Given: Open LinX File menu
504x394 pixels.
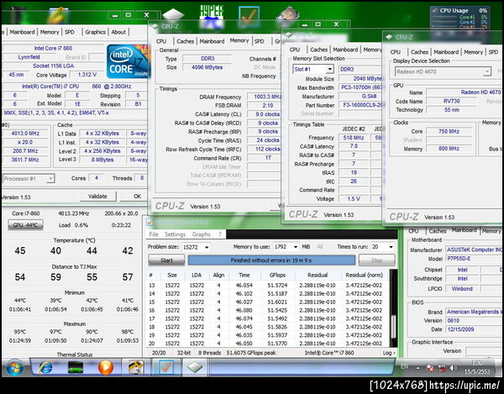Looking at the screenshot, I should click(154, 234).
